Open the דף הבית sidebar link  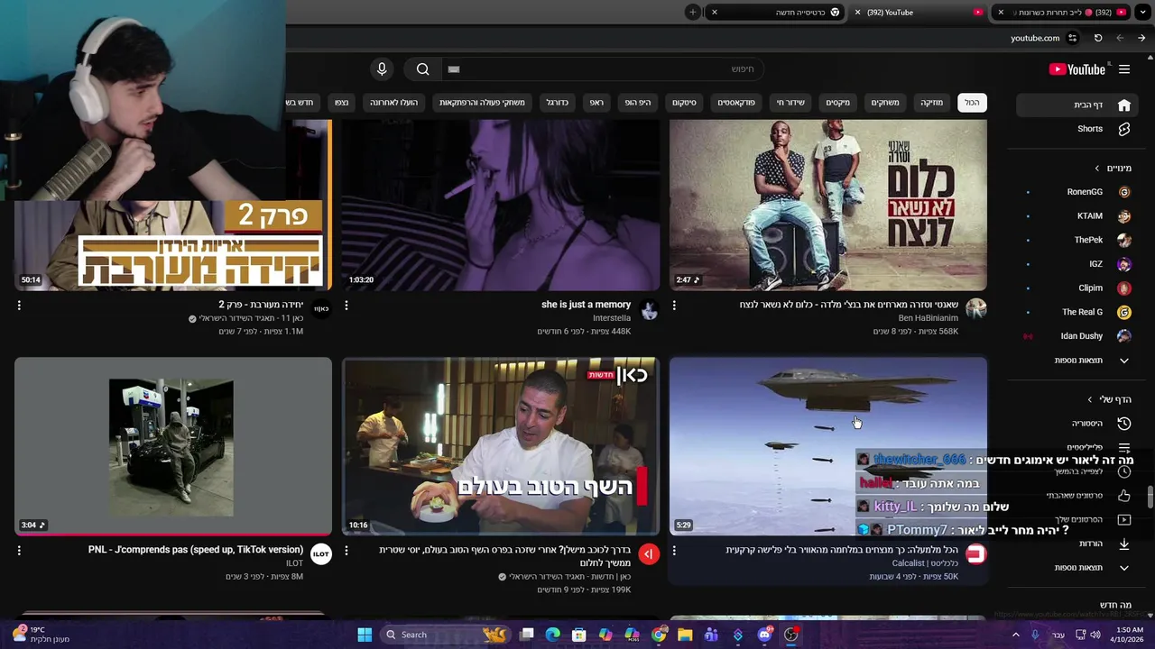[x=1079, y=105]
